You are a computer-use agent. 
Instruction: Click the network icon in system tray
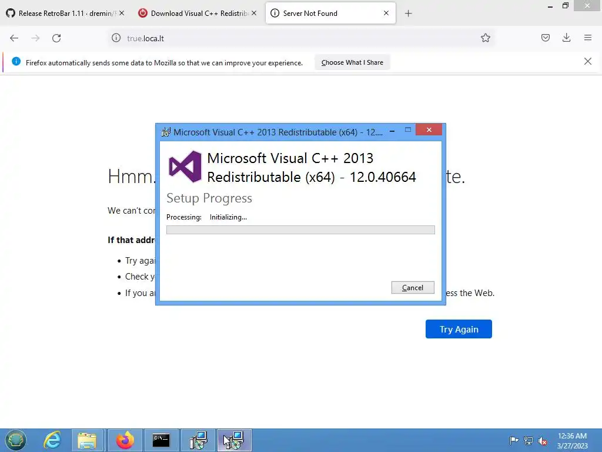pyautogui.click(x=529, y=440)
